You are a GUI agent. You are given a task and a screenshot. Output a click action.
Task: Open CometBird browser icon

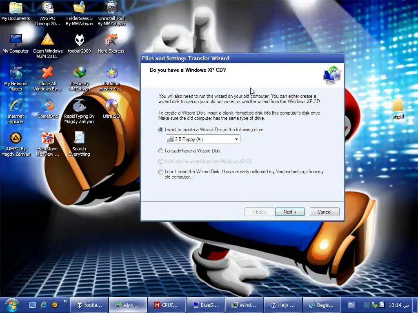pos(47,108)
